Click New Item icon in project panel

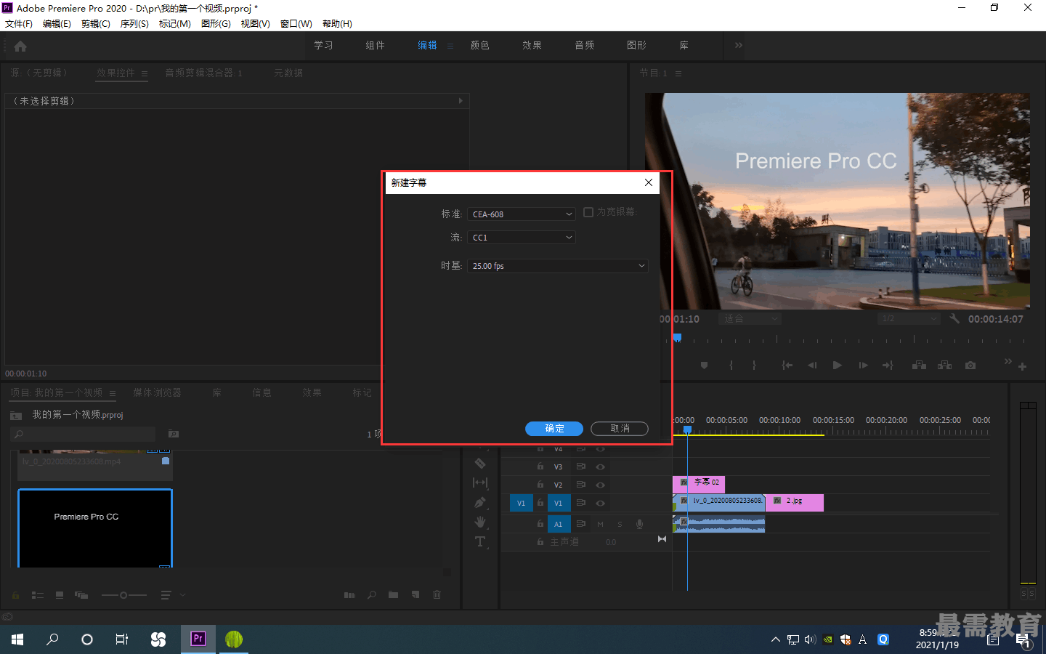click(415, 595)
